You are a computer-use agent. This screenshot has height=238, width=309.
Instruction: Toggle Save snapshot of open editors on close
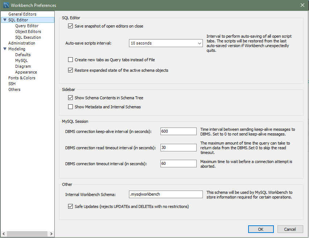click(x=71, y=26)
